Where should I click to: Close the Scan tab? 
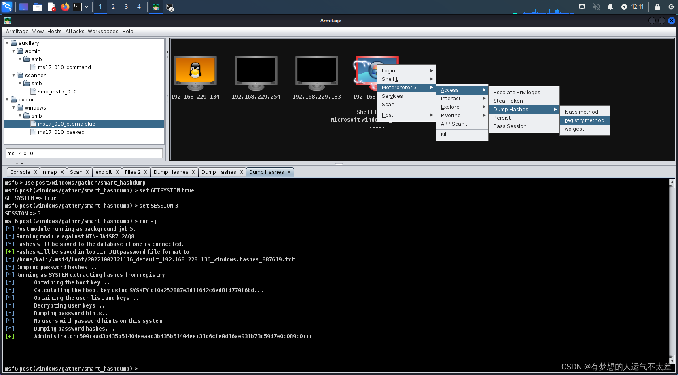click(87, 172)
